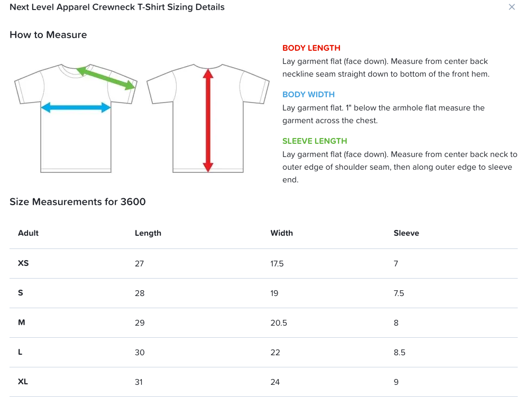Select the S size row label
The width and height of the screenshot is (523, 397).
(21, 293)
